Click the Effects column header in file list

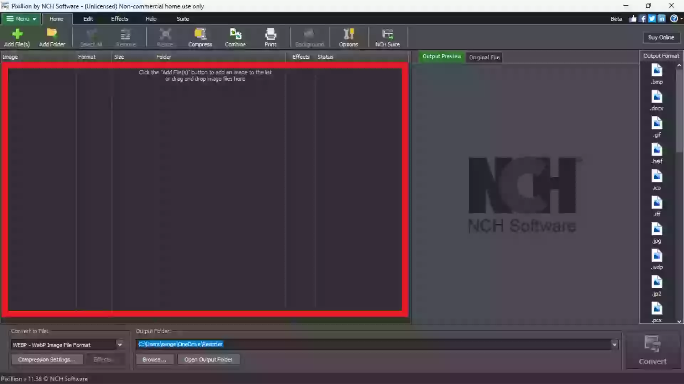(301, 57)
